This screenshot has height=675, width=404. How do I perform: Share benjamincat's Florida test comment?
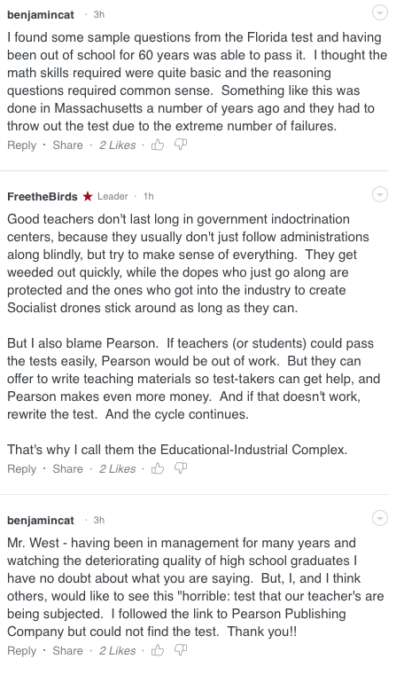[67, 145]
